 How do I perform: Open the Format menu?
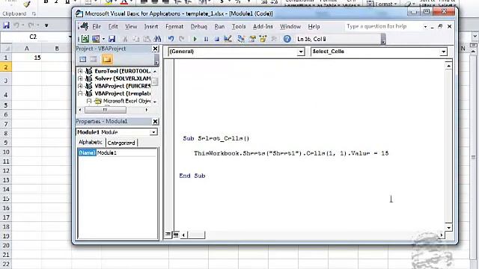[174, 27]
